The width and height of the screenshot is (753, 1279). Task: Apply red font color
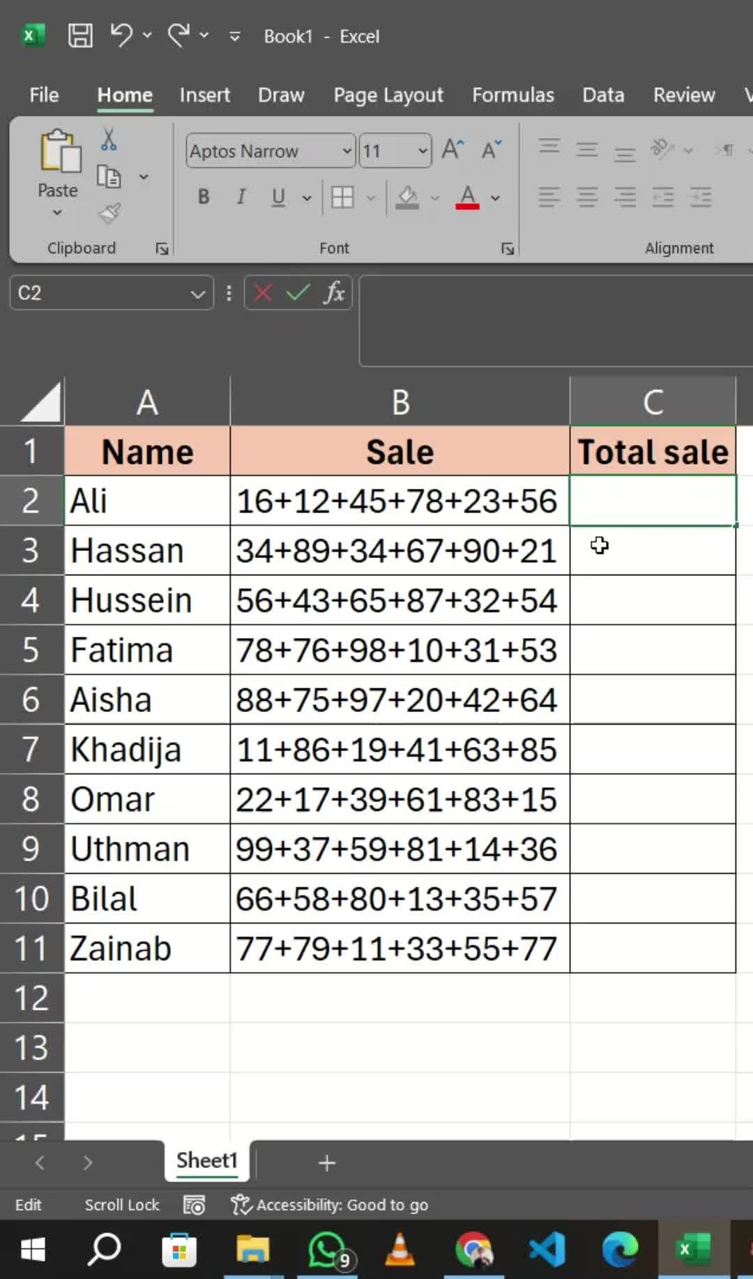pos(468,197)
